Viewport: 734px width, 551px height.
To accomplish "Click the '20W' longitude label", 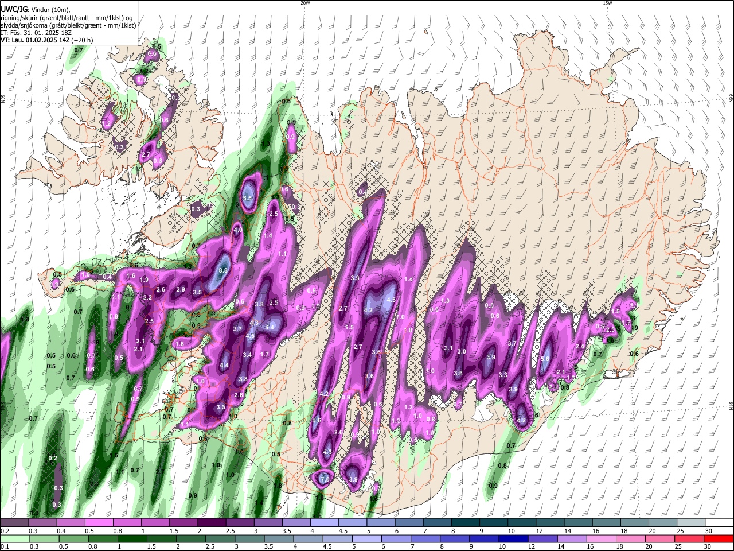I will click(x=305, y=3).
